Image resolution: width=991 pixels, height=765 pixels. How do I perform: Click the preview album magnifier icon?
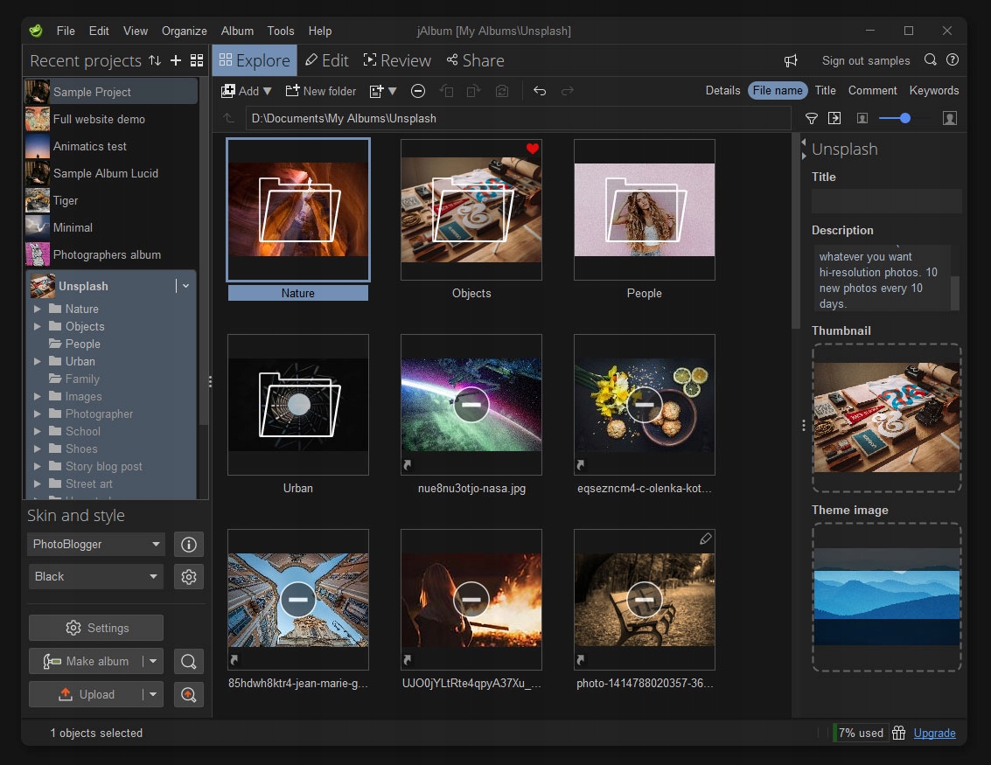pyautogui.click(x=188, y=661)
